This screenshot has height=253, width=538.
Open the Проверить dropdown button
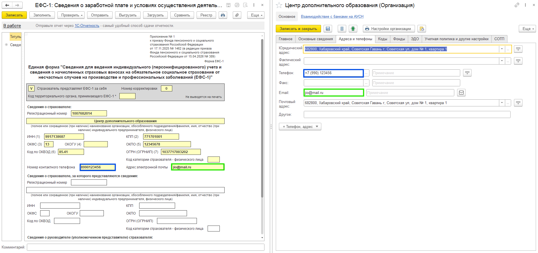tap(71, 15)
